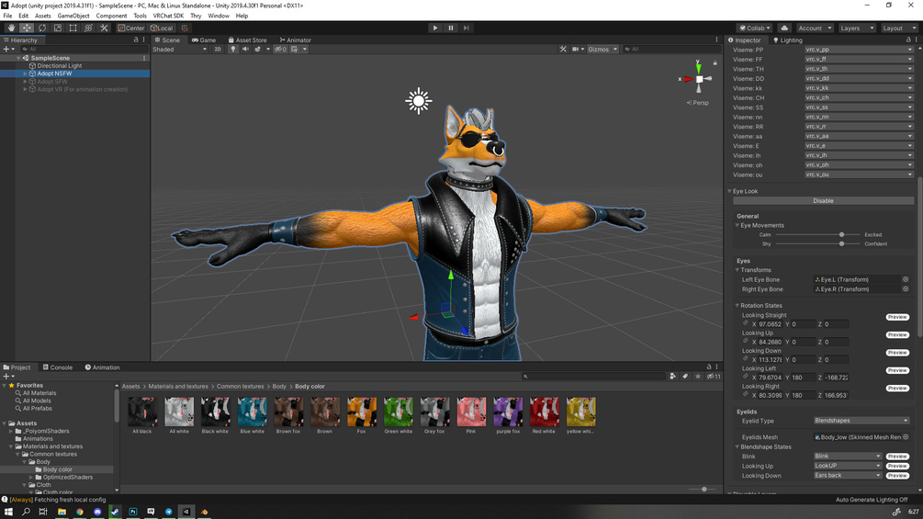The image size is (923, 519).
Task: Click Assets in the breadcrumb path
Action: [x=130, y=387]
